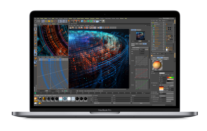
Task: Open Size mode dropdown in Coordinate Manager
Action: pyautogui.click(x=122, y=103)
